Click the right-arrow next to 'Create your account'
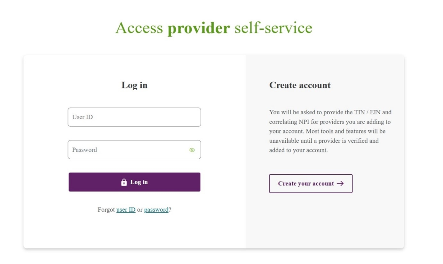This screenshot has height=264, width=443. (x=340, y=184)
